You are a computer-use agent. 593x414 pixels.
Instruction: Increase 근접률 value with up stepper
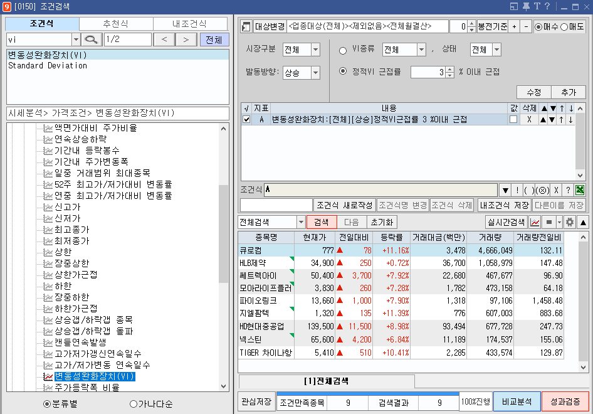pyautogui.click(x=450, y=70)
